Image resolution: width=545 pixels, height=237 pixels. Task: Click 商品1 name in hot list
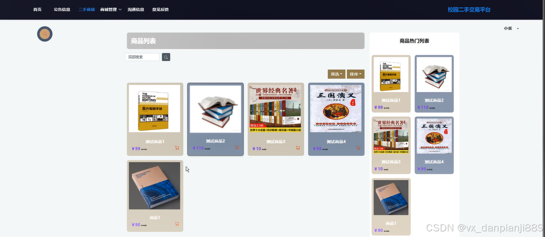[x=391, y=223]
